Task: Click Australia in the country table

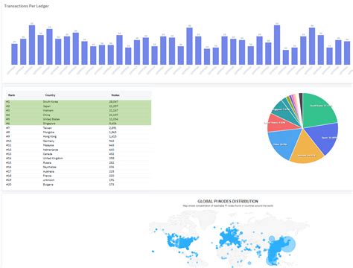Action: (48, 171)
